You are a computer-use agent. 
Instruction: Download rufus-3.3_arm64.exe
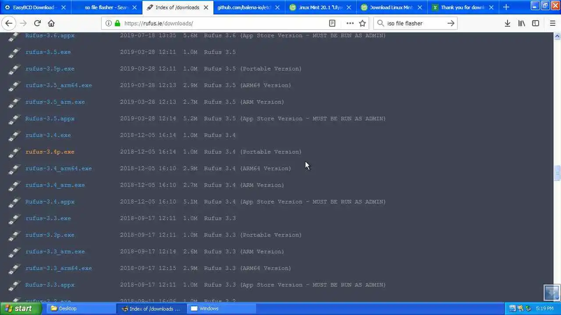pyautogui.click(x=59, y=268)
